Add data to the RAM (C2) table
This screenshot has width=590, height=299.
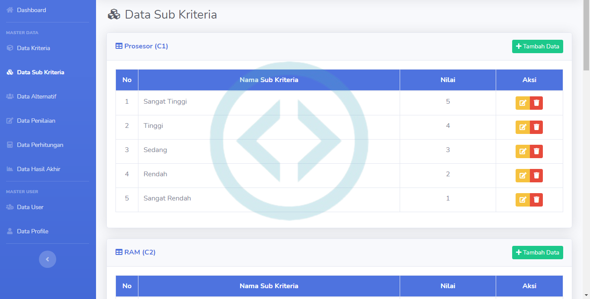tap(537, 252)
